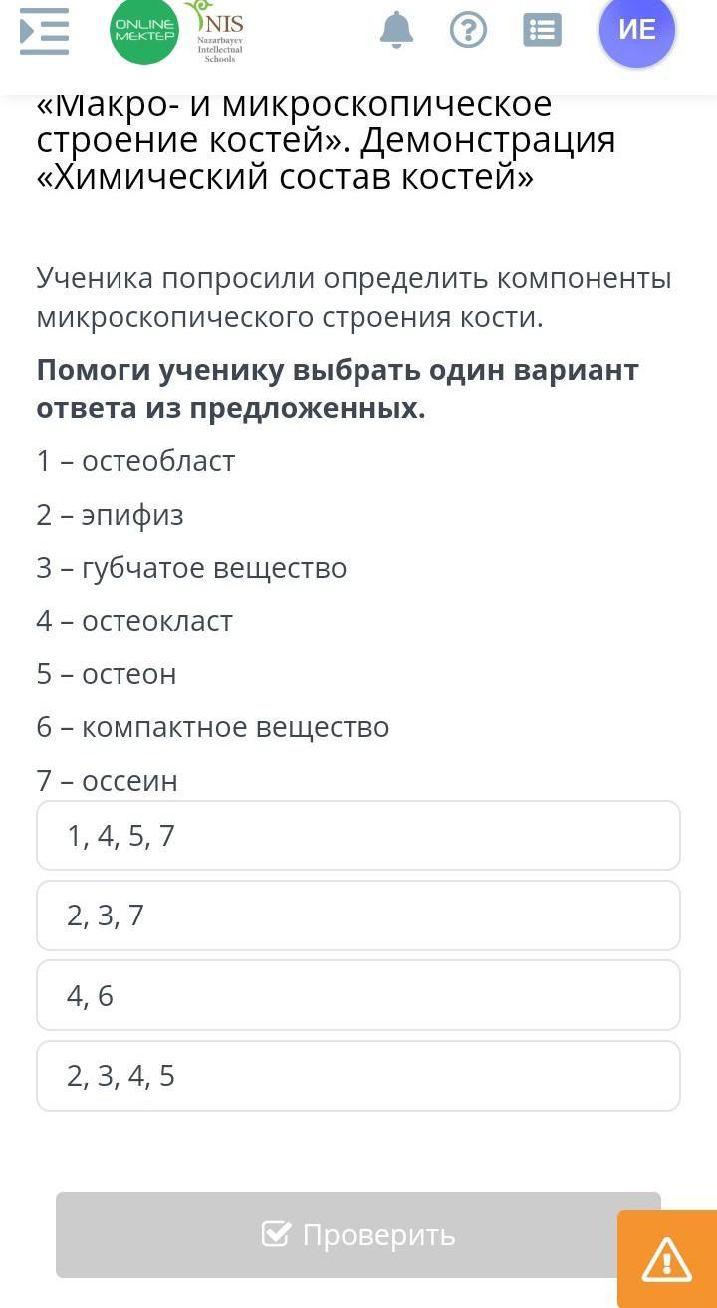Click the NIS Nazarbayev Intellectual Schools logo

tap(217, 32)
